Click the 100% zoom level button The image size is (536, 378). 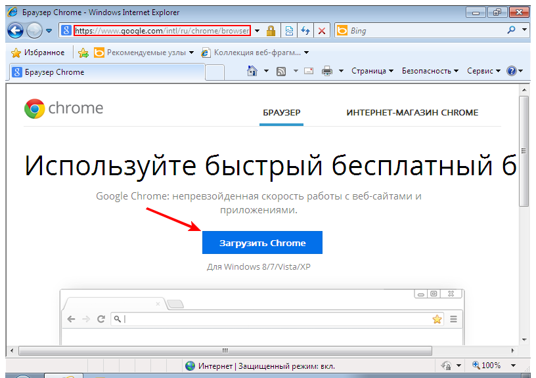[487, 366]
